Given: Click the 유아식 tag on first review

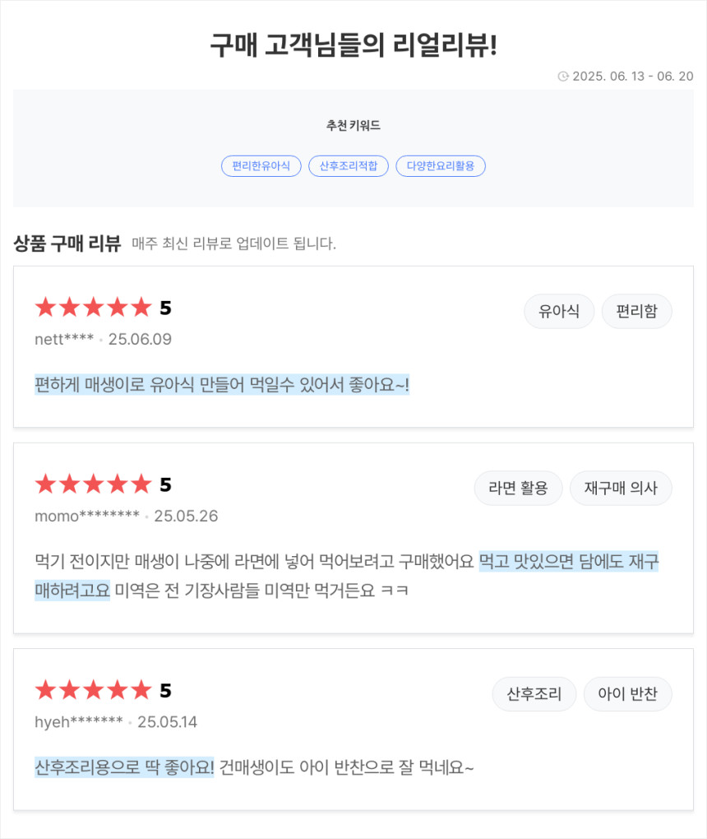Looking at the screenshot, I should [x=559, y=312].
